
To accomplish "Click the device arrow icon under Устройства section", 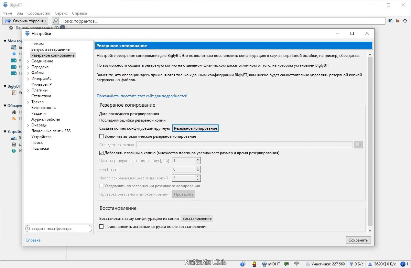I will click(14, 138).
